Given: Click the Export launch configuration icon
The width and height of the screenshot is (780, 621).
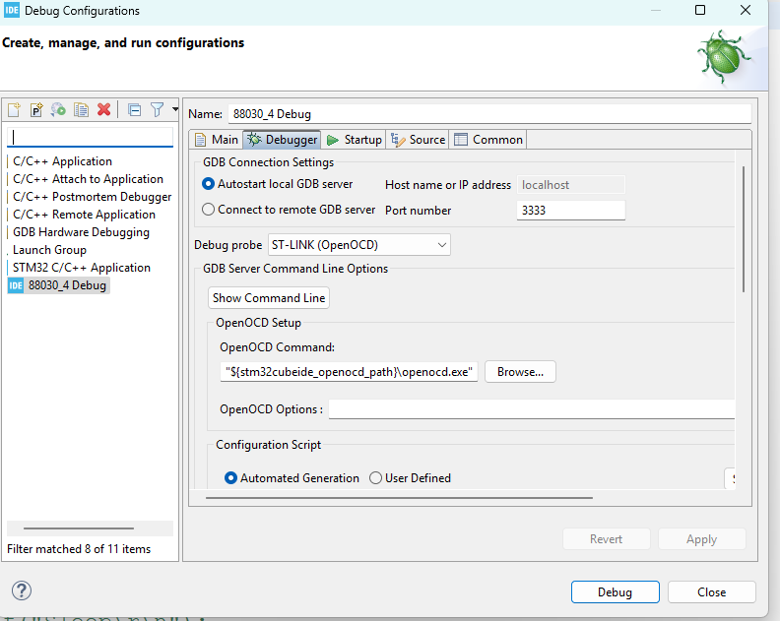Looking at the screenshot, I should pyautogui.click(x=59, y=109).
